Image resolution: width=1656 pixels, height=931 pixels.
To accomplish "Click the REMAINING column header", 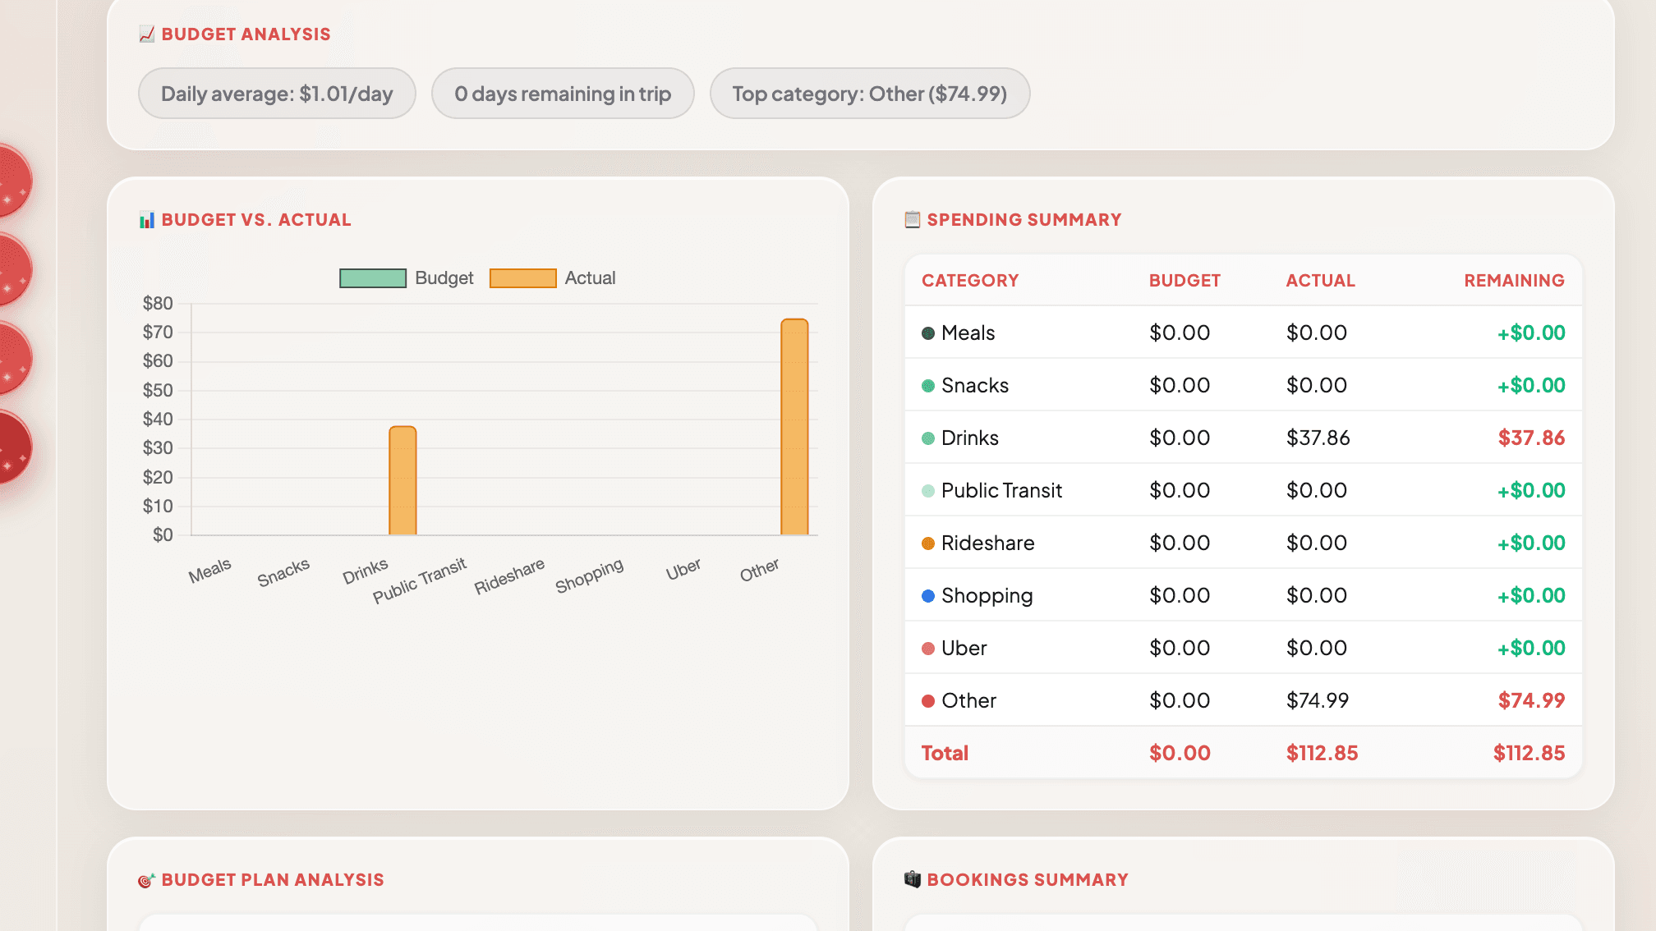I will [x=1514, y=281].
